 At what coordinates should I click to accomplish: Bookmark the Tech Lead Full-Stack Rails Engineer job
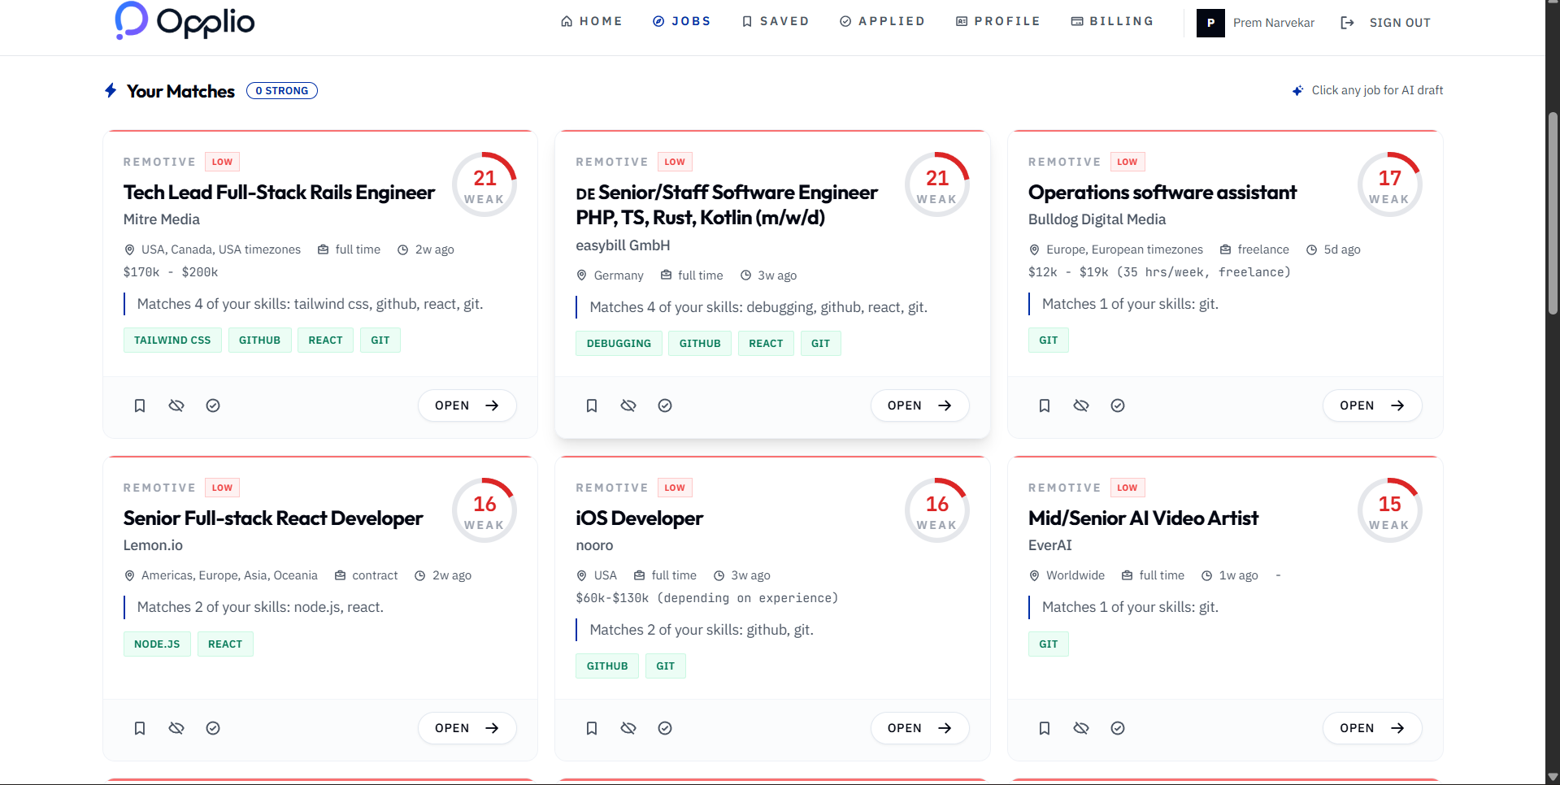click(x=140, y=406)
